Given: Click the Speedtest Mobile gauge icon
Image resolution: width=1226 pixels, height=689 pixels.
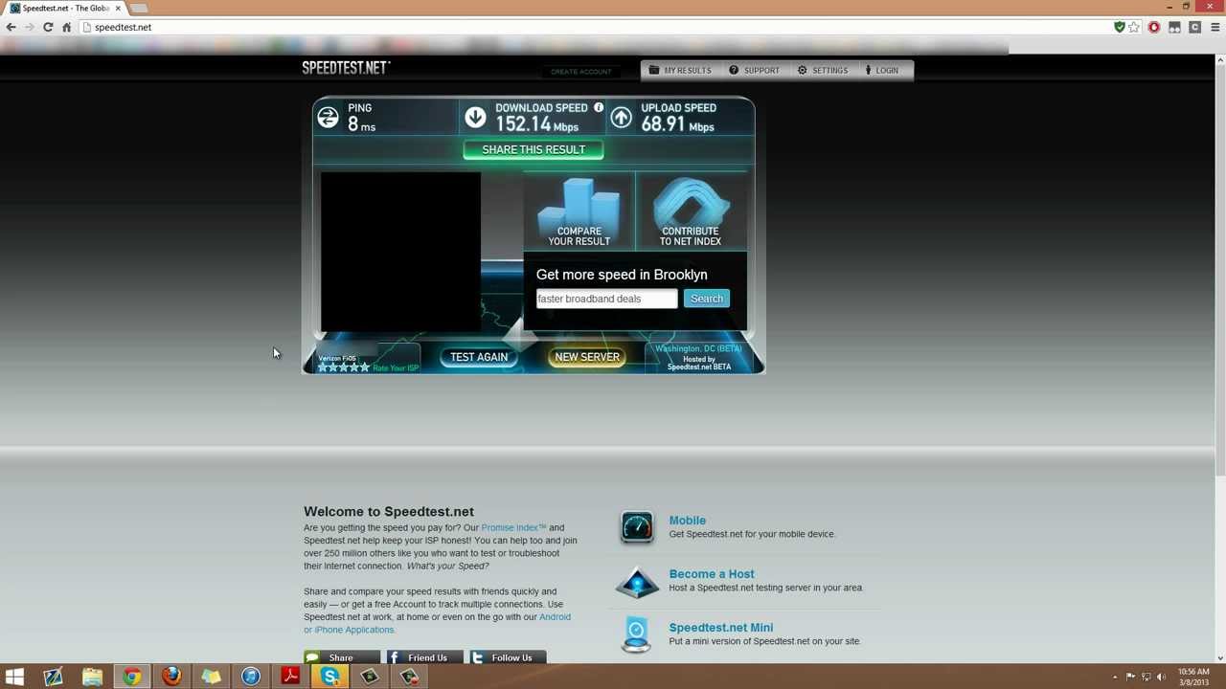Looking at the screenshot, I should point(637,527).
